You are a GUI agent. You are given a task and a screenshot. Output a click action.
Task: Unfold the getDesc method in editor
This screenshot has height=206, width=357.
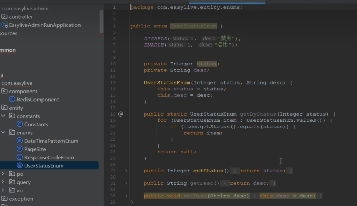tap(126, 183)
